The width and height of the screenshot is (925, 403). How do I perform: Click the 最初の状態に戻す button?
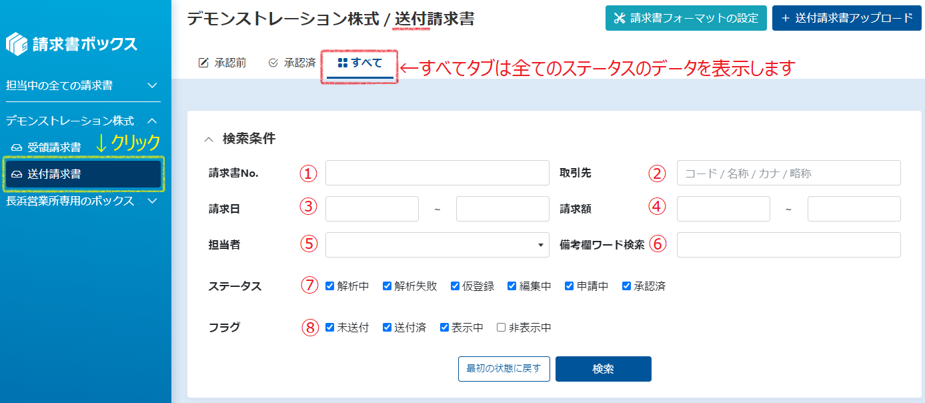[x=504, y=368]
